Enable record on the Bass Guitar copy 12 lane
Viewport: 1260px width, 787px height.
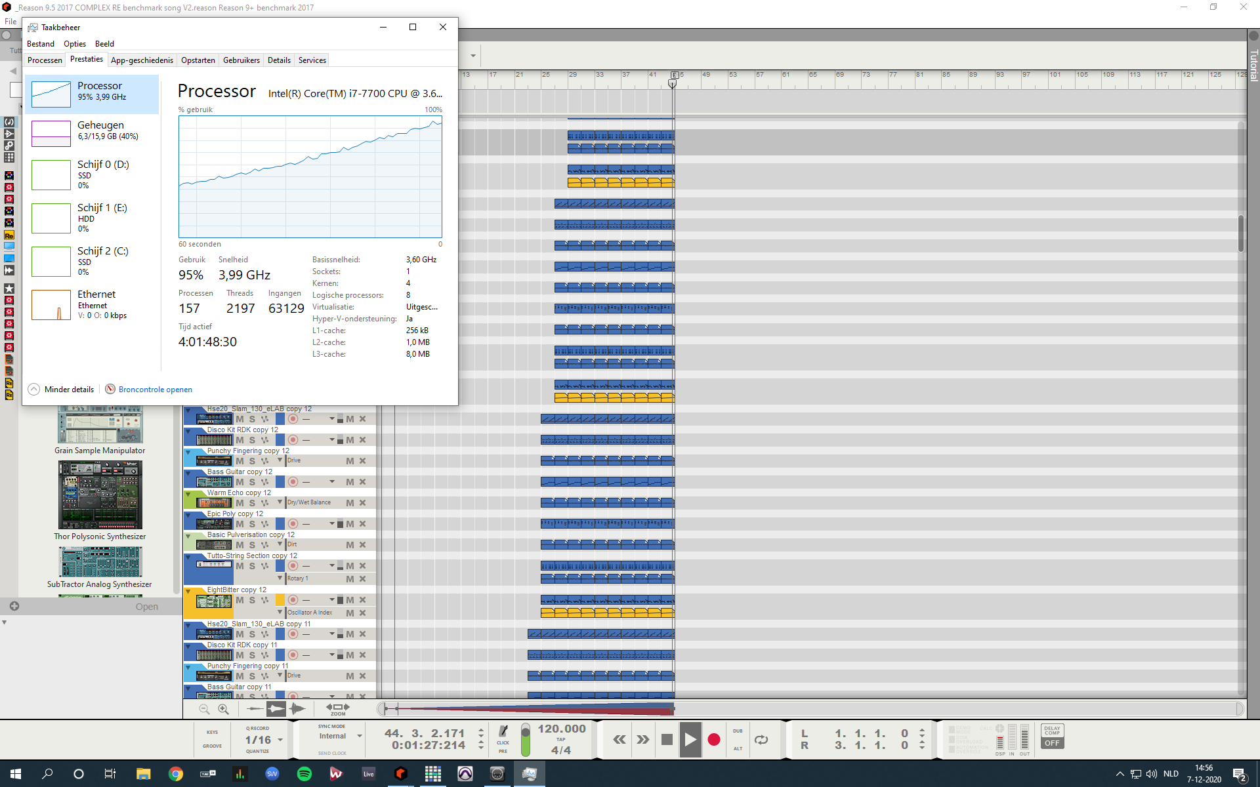tap(293, 482)
